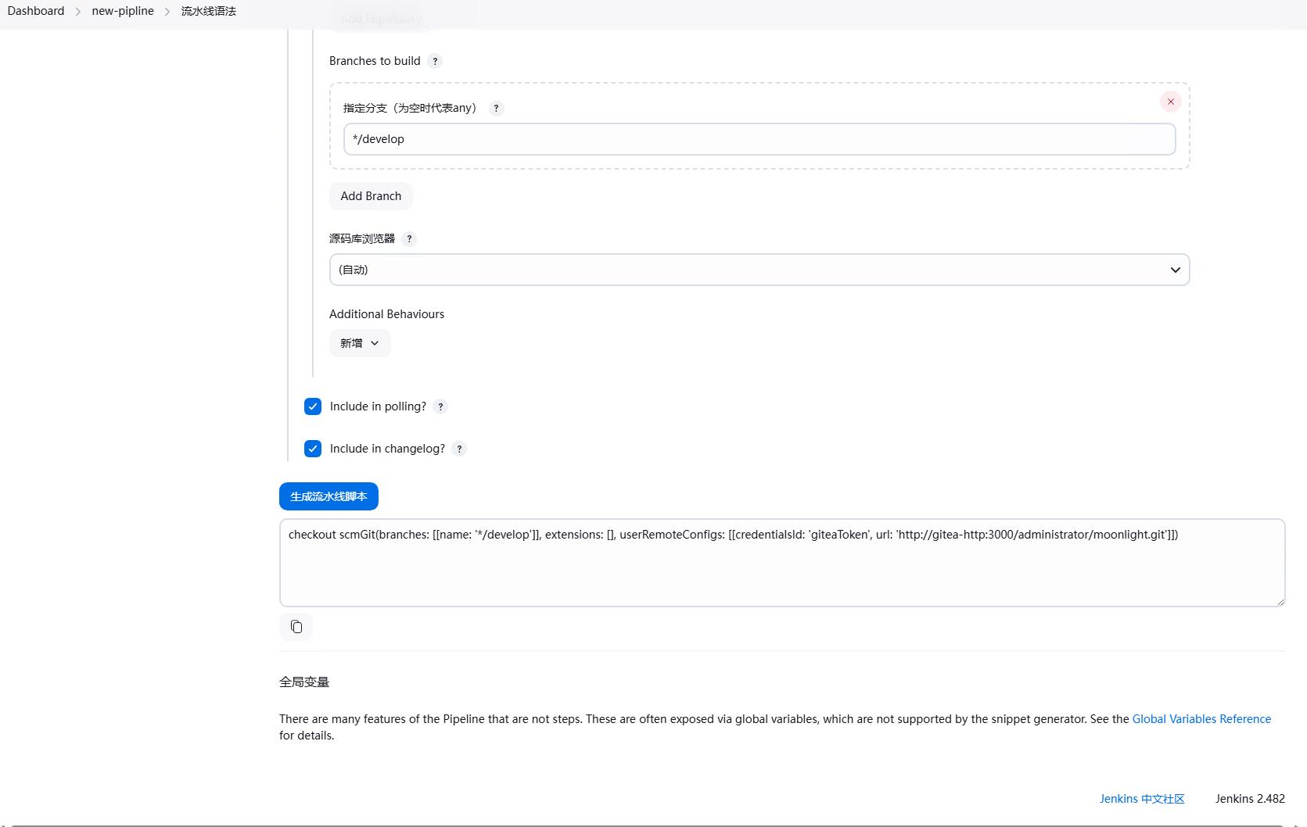The image size is (1307, 827).
Task: Toggle Include in changelog checkbox
Action: [313, 449]
